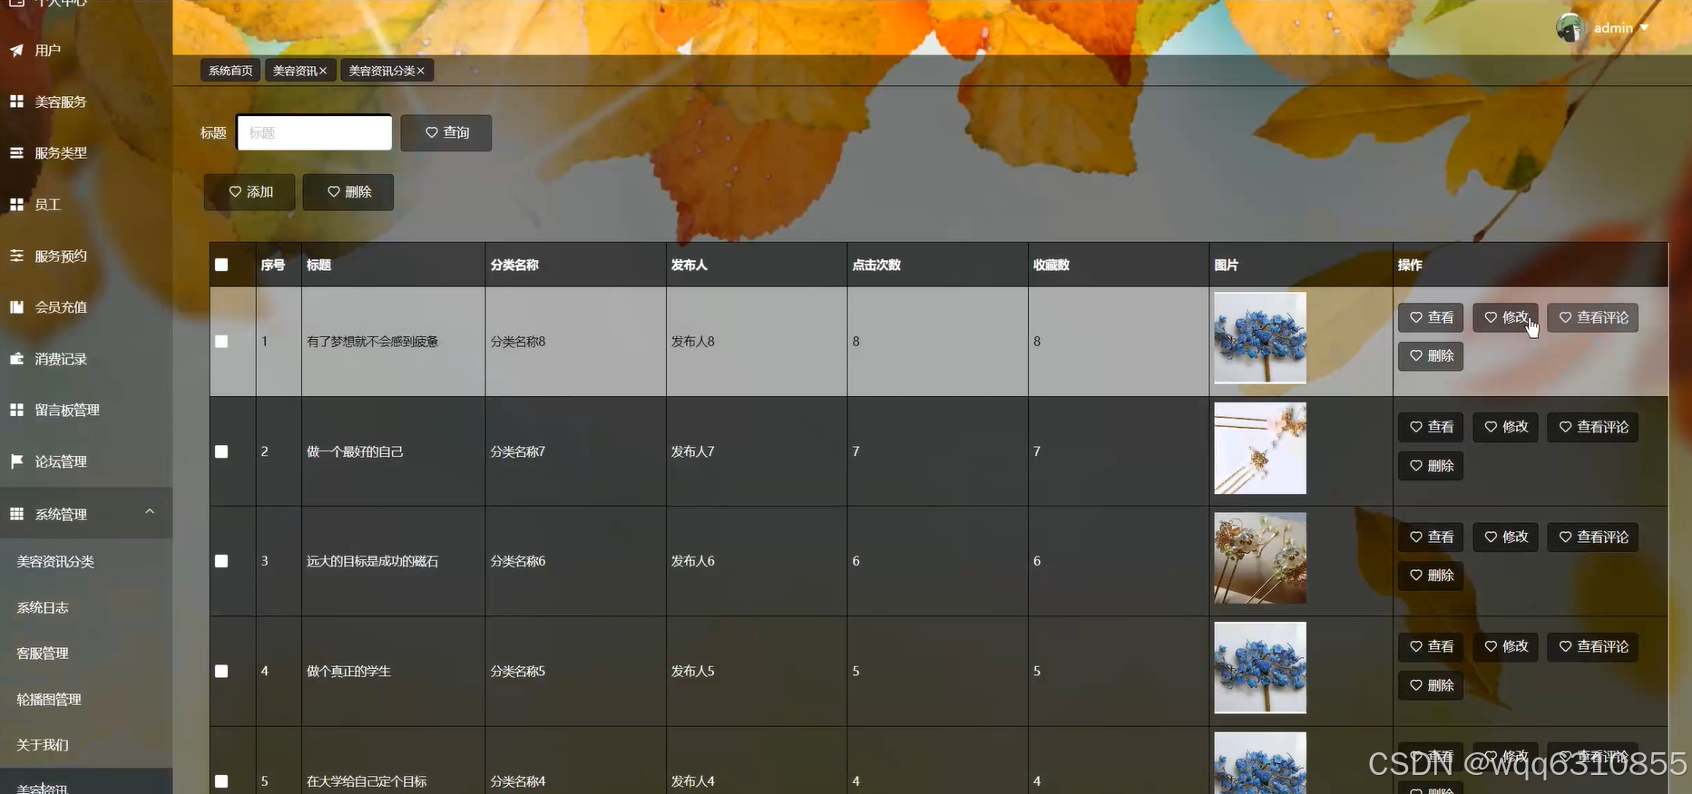Image resolution: width=1692 pixels, height=794 pixels.
Task: Check the checkbox for row 2
Action: point(221,451)
